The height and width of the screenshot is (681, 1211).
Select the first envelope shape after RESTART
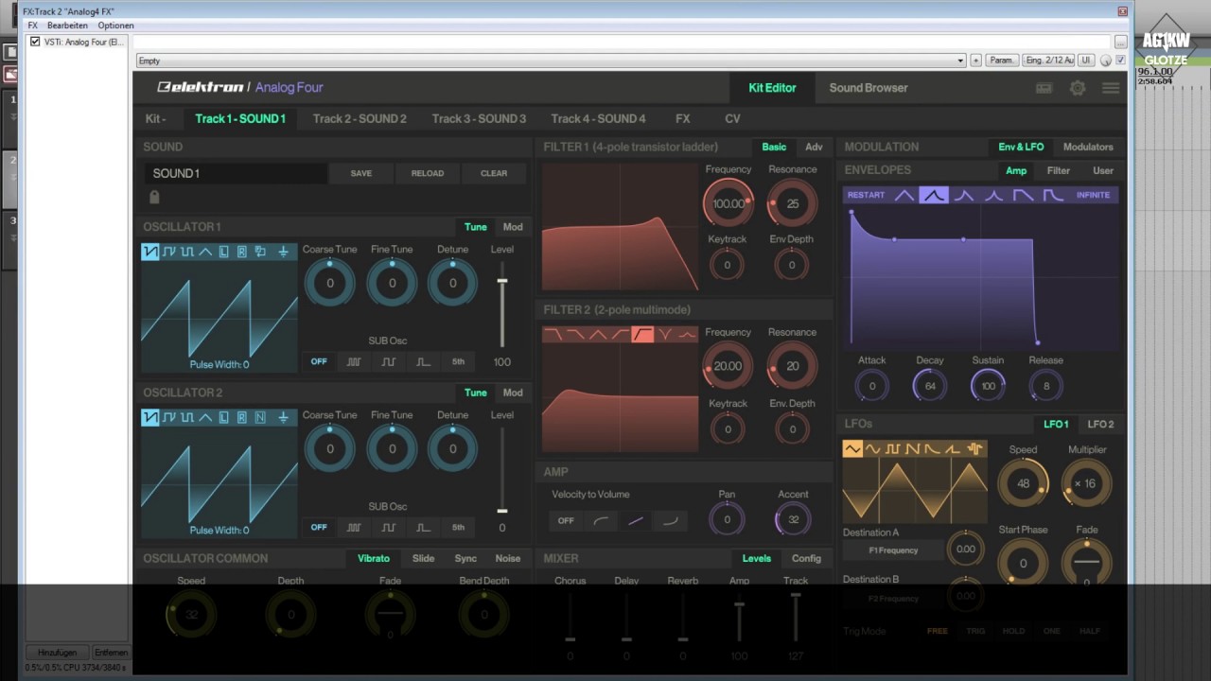[904, 195]
